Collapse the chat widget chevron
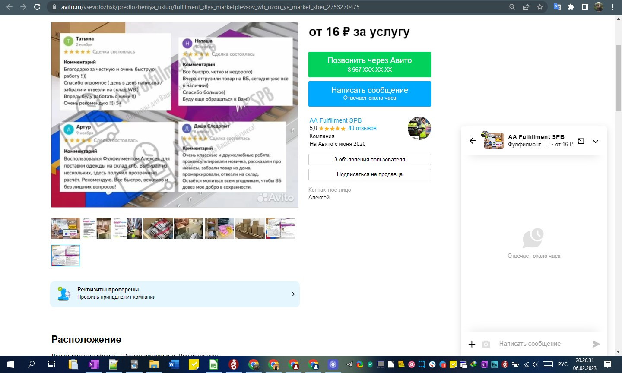622x373 pixels. tap(596, 141)
